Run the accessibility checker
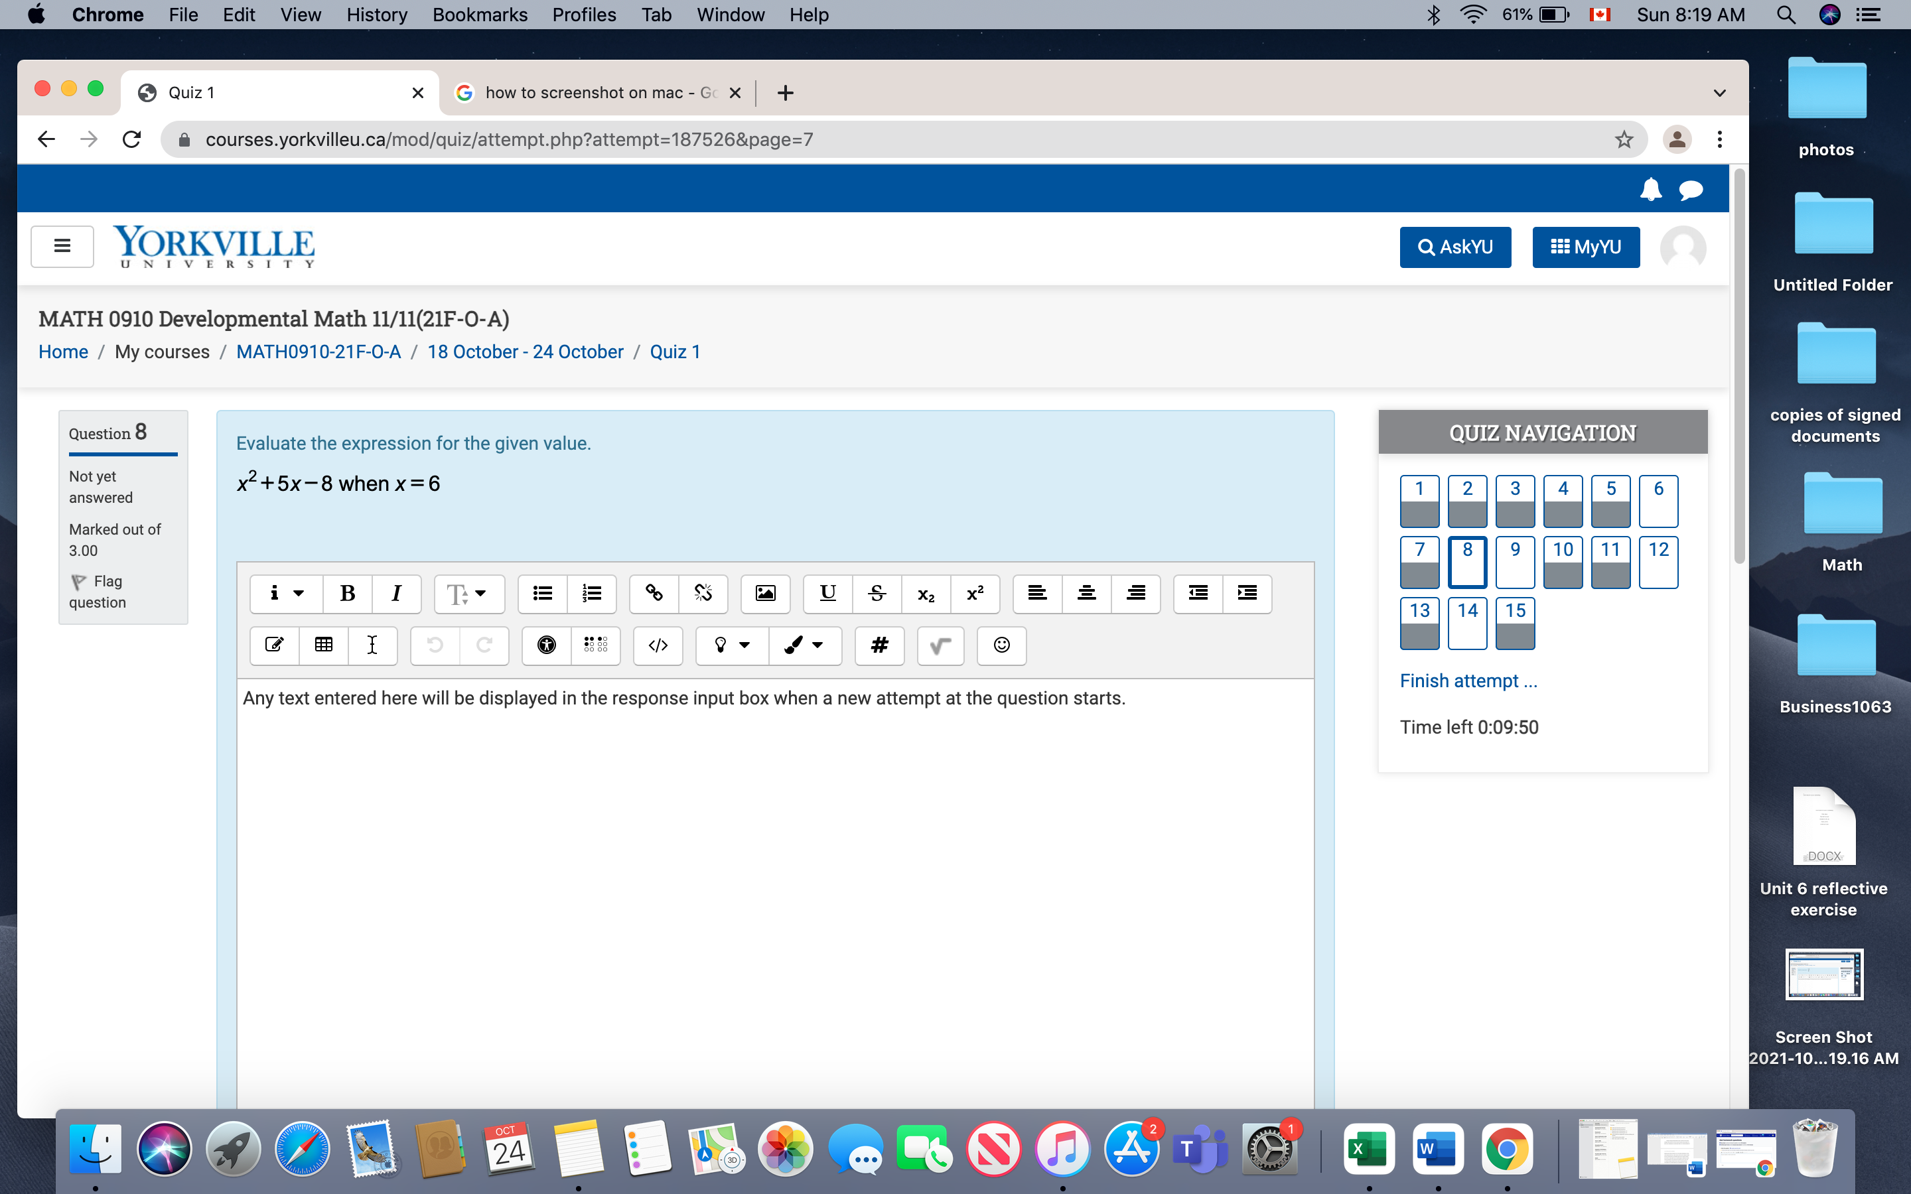Image resolution: width=1911 pixels, height=1194 pixels. point(545,645)
